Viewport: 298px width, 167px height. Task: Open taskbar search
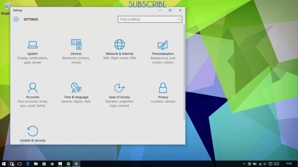(x=12, y=164)
